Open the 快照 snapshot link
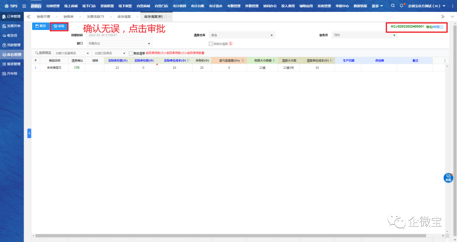 coord(438,27)
